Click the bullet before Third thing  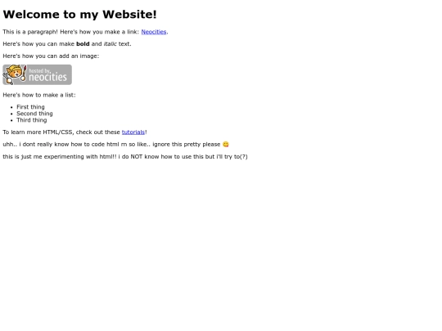tap(11, 120)
